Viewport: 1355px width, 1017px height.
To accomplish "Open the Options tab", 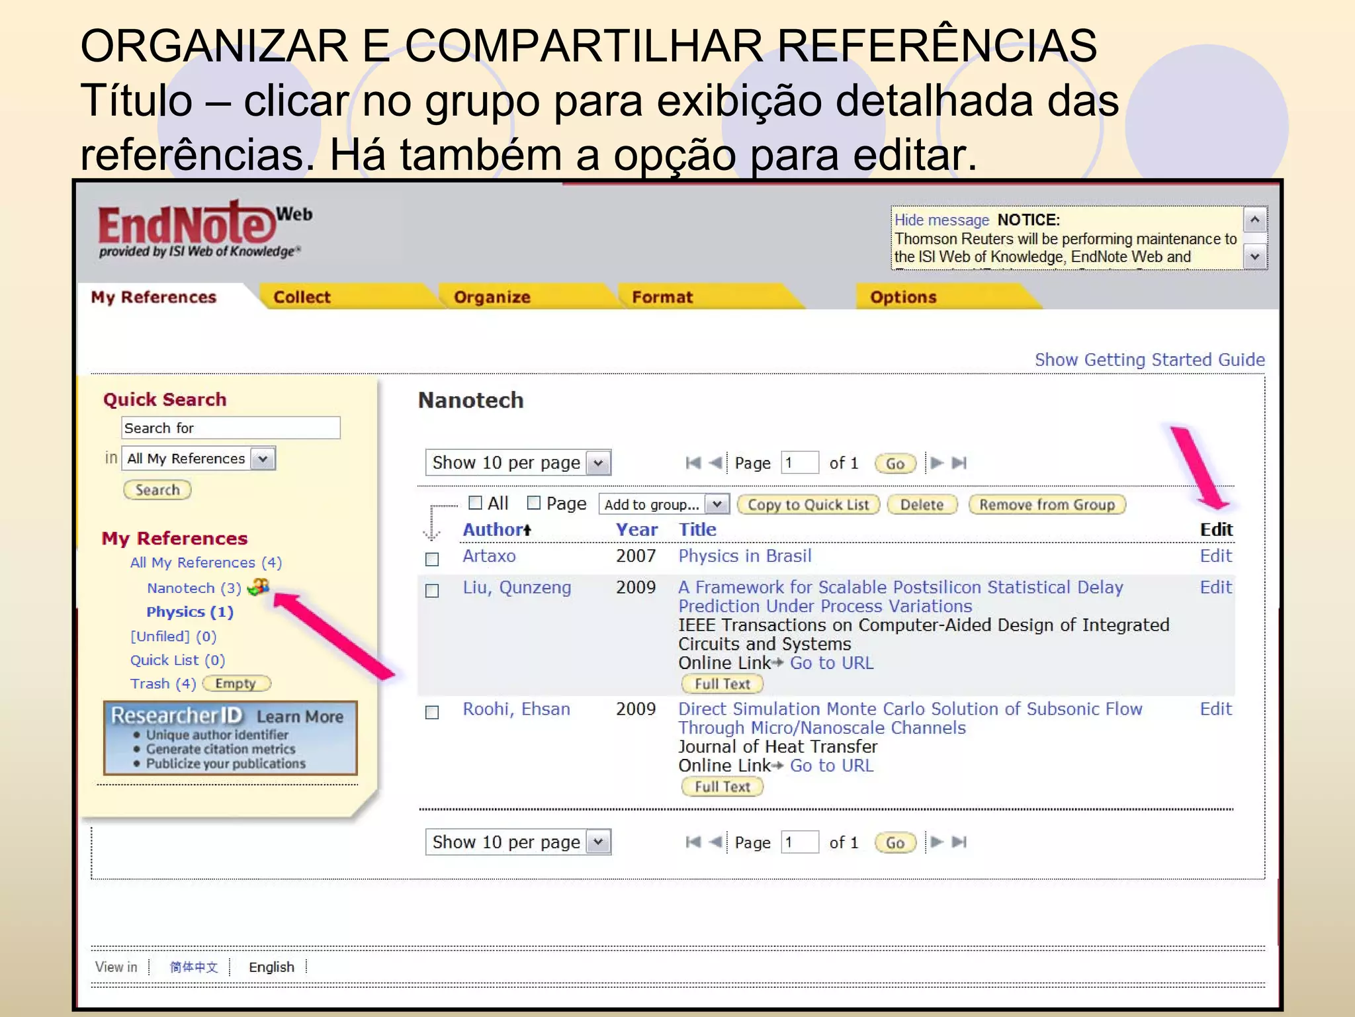I will pos(903,297).
